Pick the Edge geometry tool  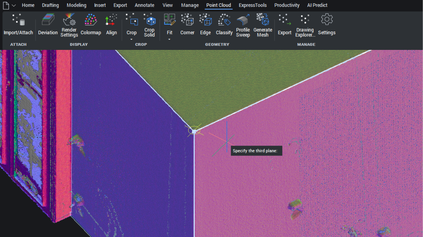[x=205, y=25]
